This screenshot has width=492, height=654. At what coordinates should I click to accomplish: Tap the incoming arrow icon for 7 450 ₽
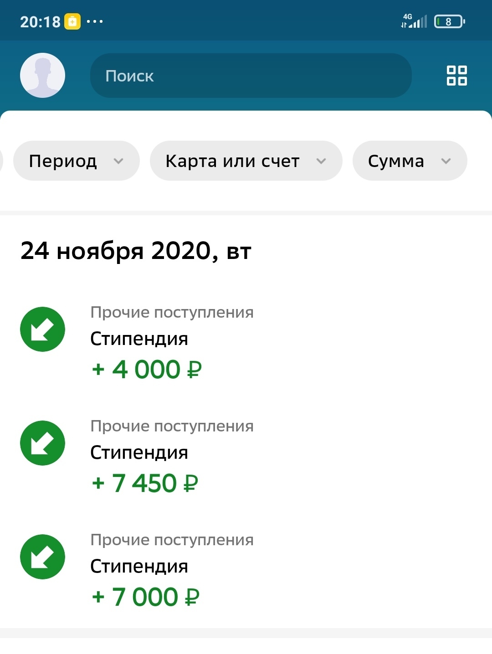pyautogui.click(x=42, y=443)
